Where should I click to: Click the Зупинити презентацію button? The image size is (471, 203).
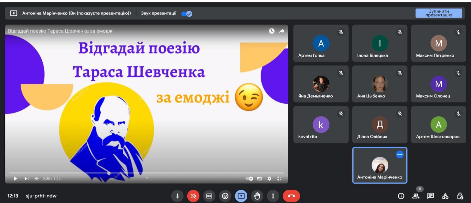[x=438, y=13]
